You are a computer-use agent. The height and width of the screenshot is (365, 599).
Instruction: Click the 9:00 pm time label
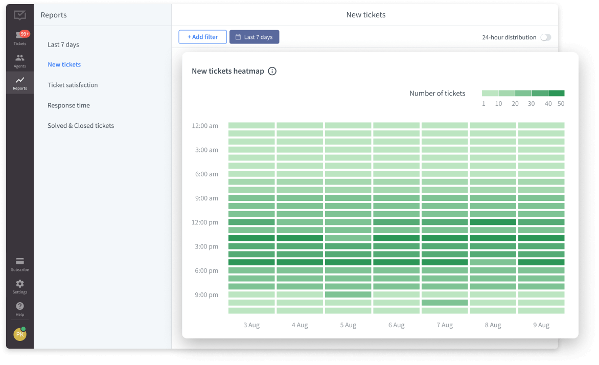[x=206, y=295]
